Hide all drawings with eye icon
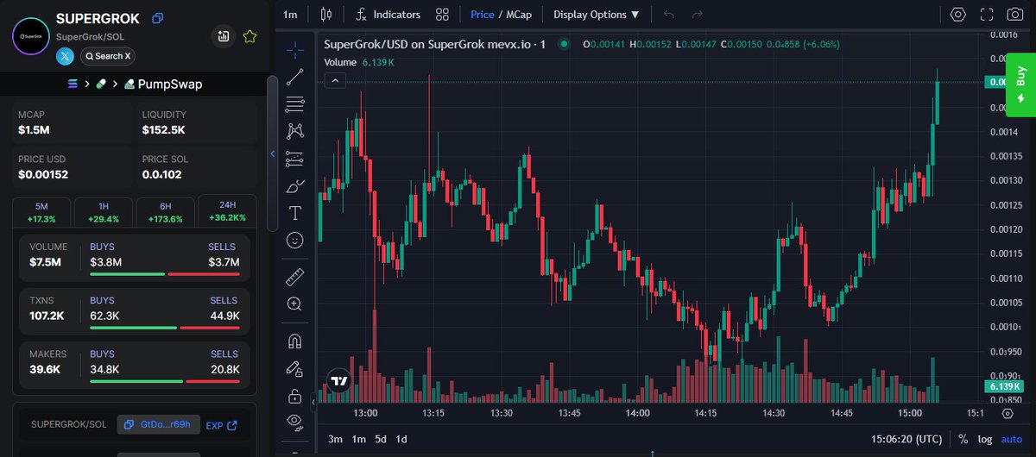Viewport: 1036px width, 457px height. pyautogui.click(x=295, y=423)
